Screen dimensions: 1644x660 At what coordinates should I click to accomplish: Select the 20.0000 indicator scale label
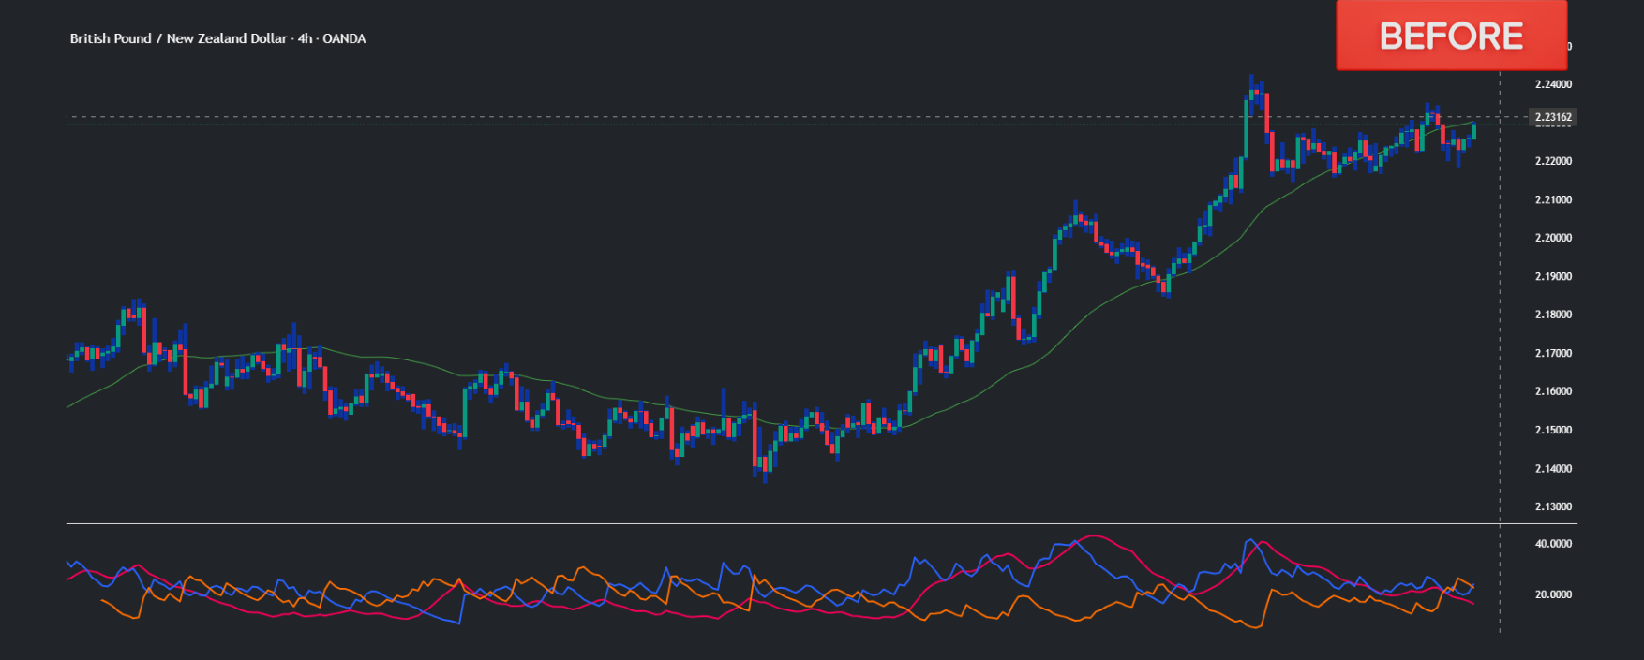click(1552, 594)
